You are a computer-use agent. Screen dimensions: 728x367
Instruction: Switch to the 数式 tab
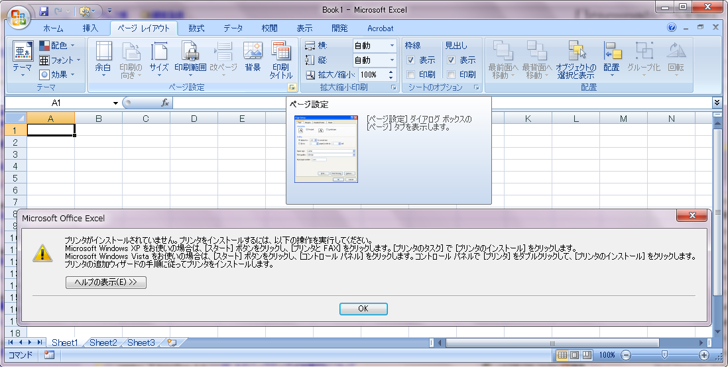[x=196, y=28]
